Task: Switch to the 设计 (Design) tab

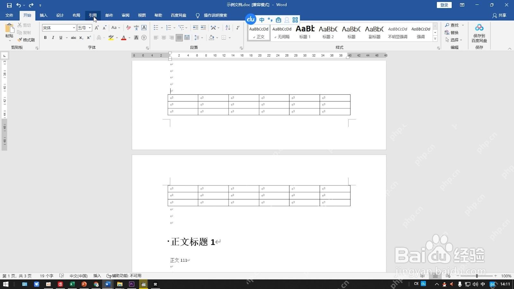Action: pyautogui.click(x=60, y=15)
